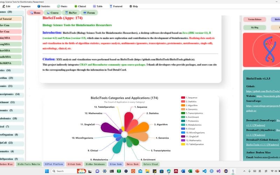This screenshot has width=280, height=175.
Task: Toggle the Statistics legend entry
Action: coord(189,101)
